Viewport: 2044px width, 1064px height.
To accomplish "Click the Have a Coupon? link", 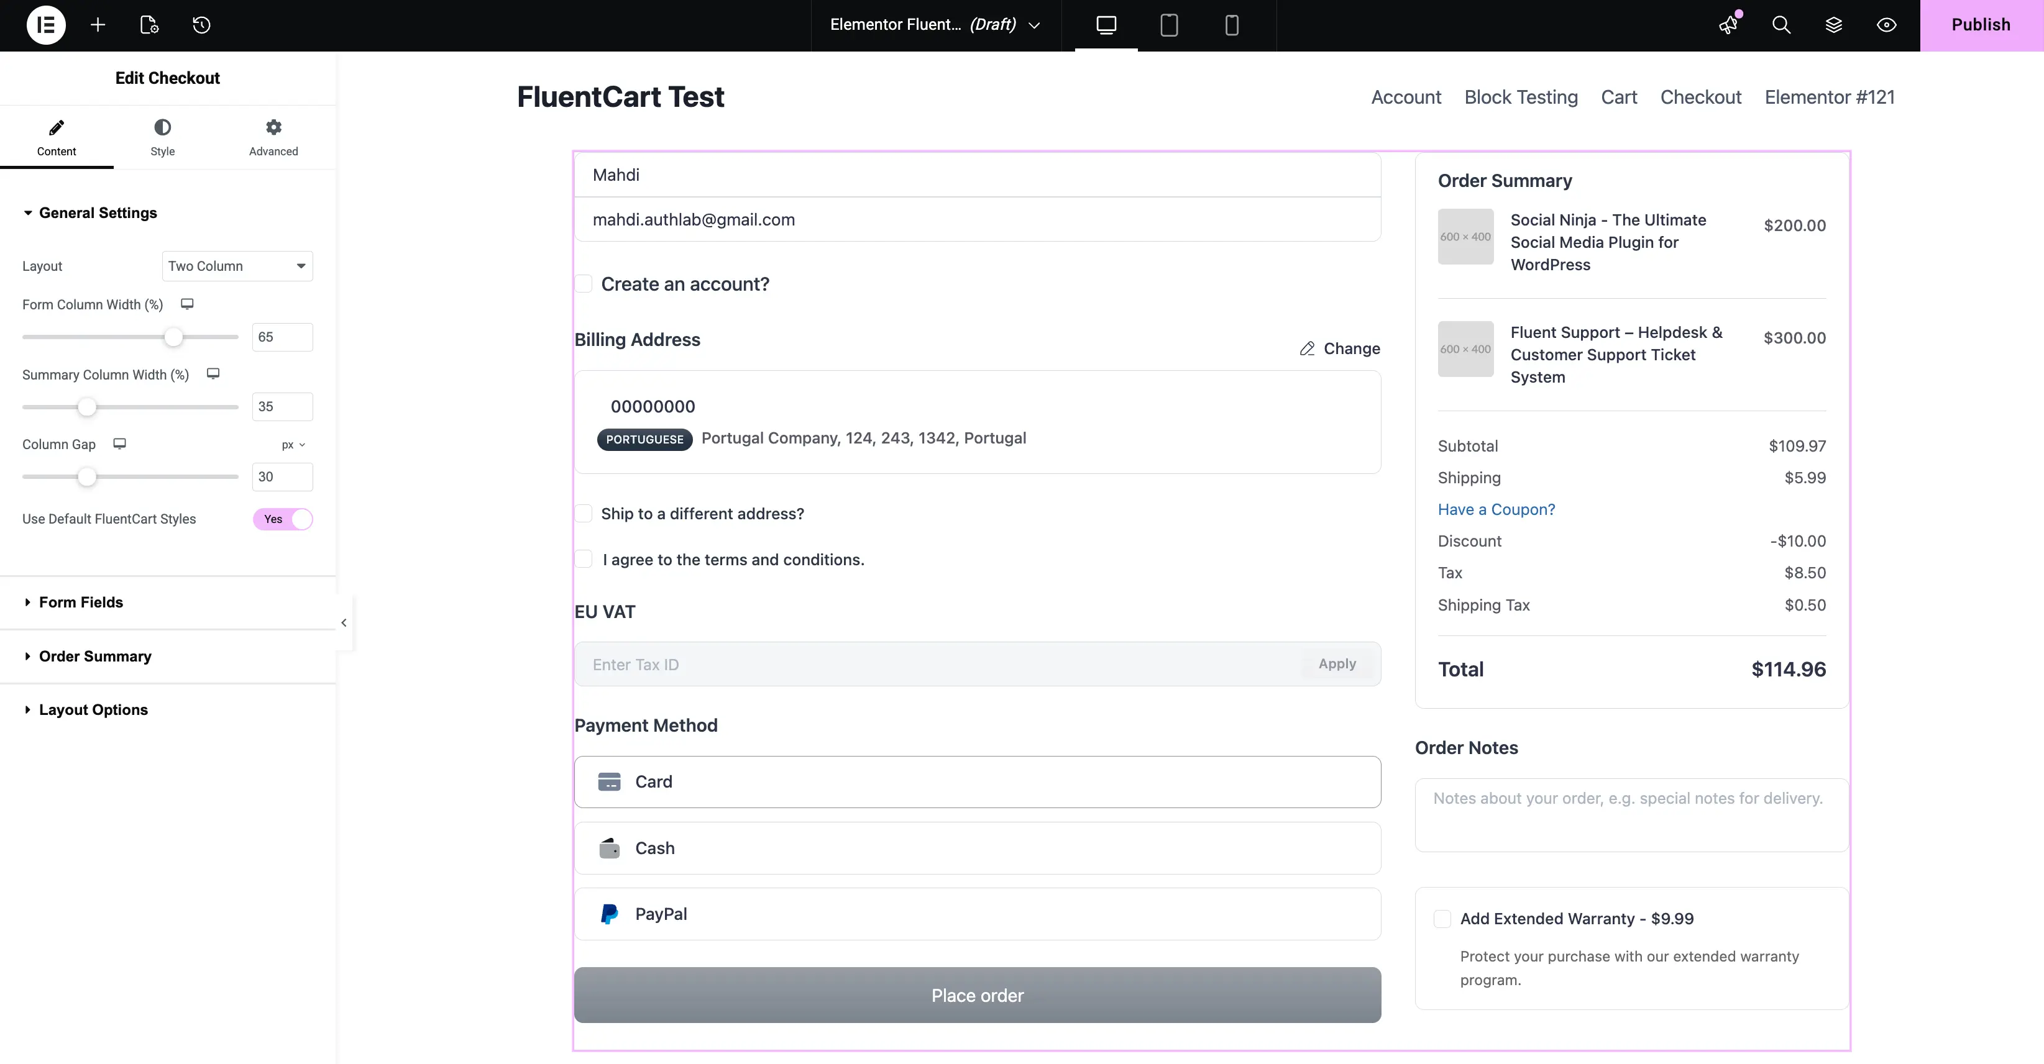I will [x=1496, y=509].
